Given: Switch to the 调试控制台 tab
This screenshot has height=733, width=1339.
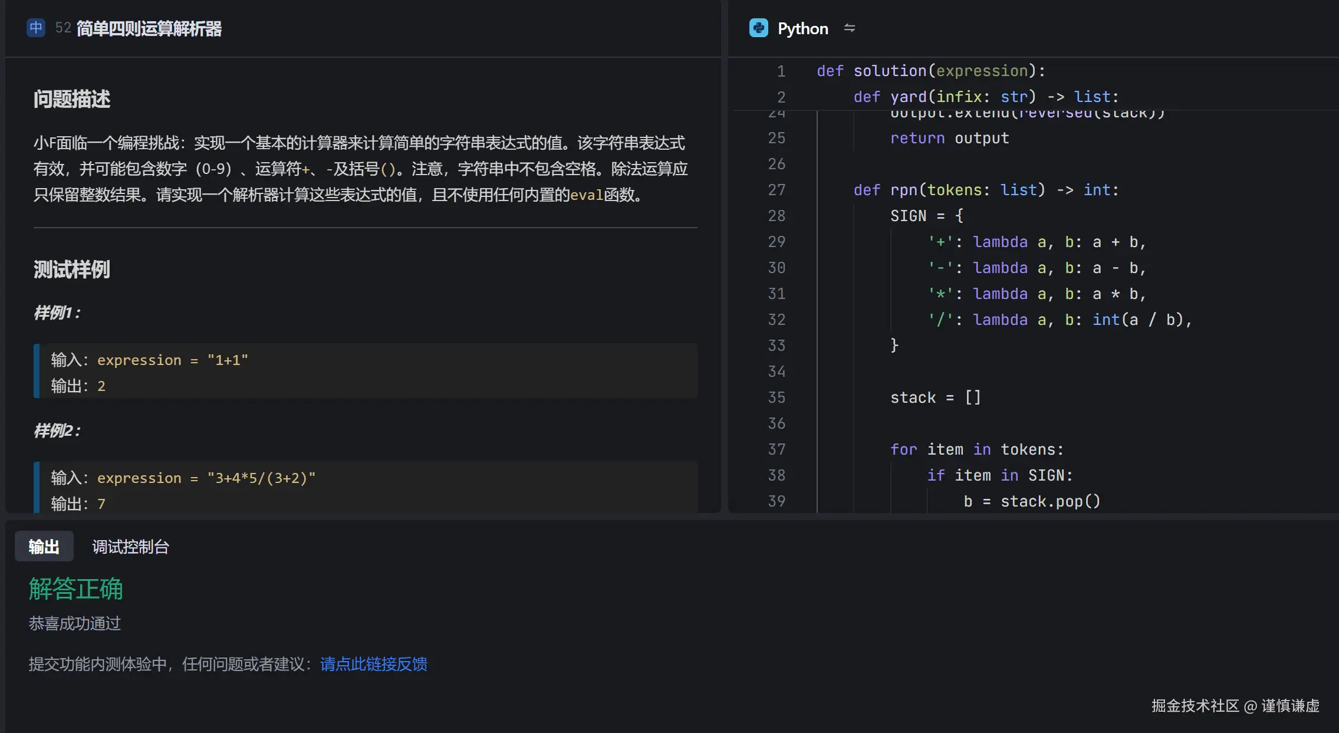Looking at the screenshot, I should pyautogui.click(x=130, y=547).
